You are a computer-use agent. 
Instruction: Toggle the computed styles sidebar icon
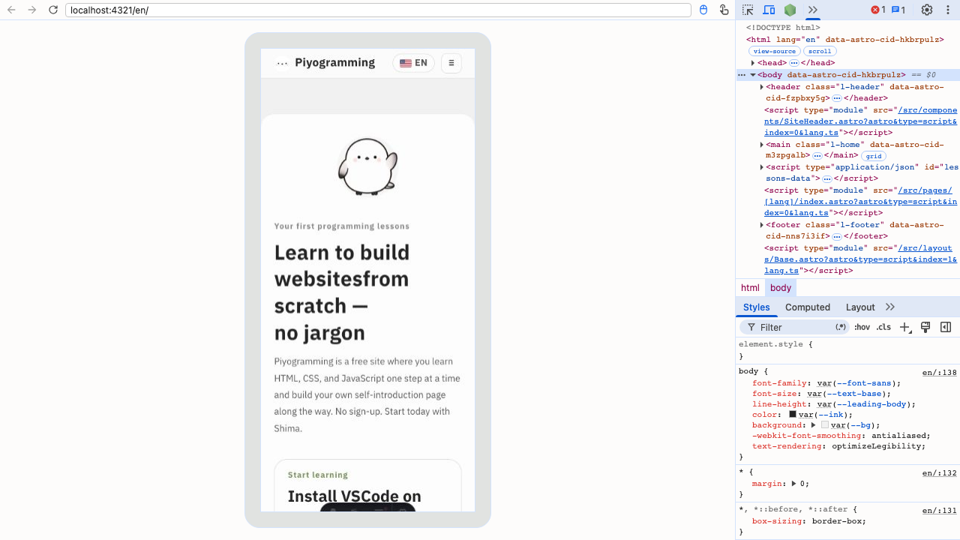click(946, 328)
